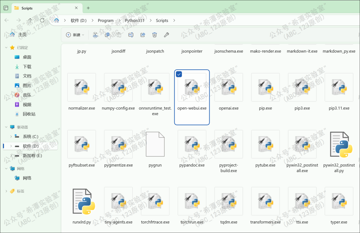Screen dimensions: 360x233
Task: Select the runxlrd.py Python file icon
Action: [84, 202]
